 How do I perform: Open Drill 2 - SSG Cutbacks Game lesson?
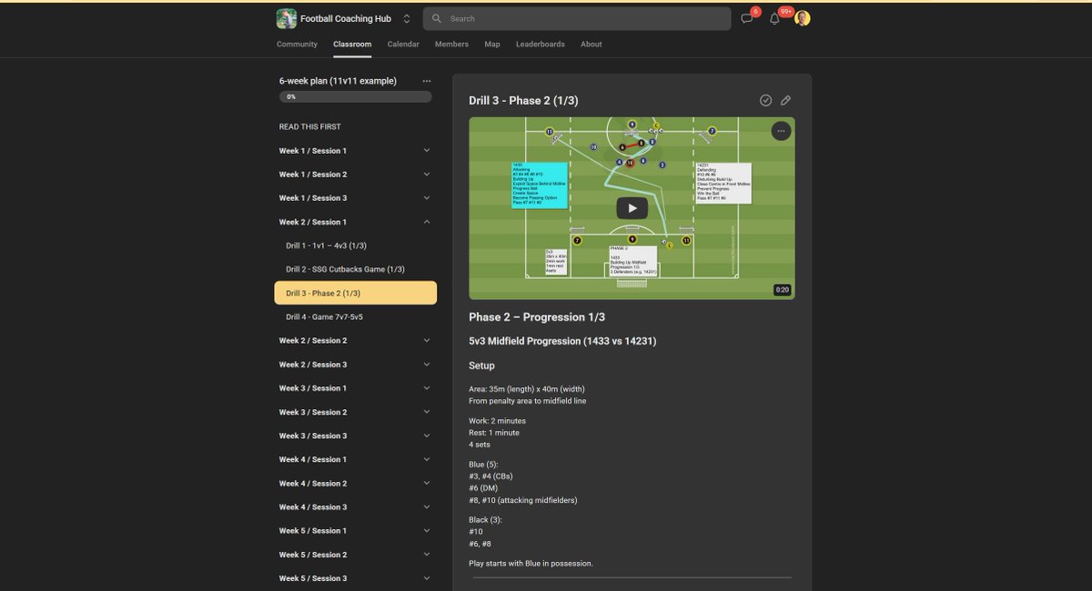coord(356,269)
